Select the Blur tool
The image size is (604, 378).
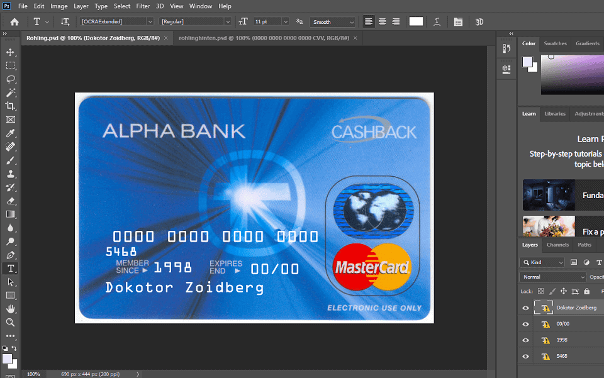pyautogui.click(x=11, y=228)
